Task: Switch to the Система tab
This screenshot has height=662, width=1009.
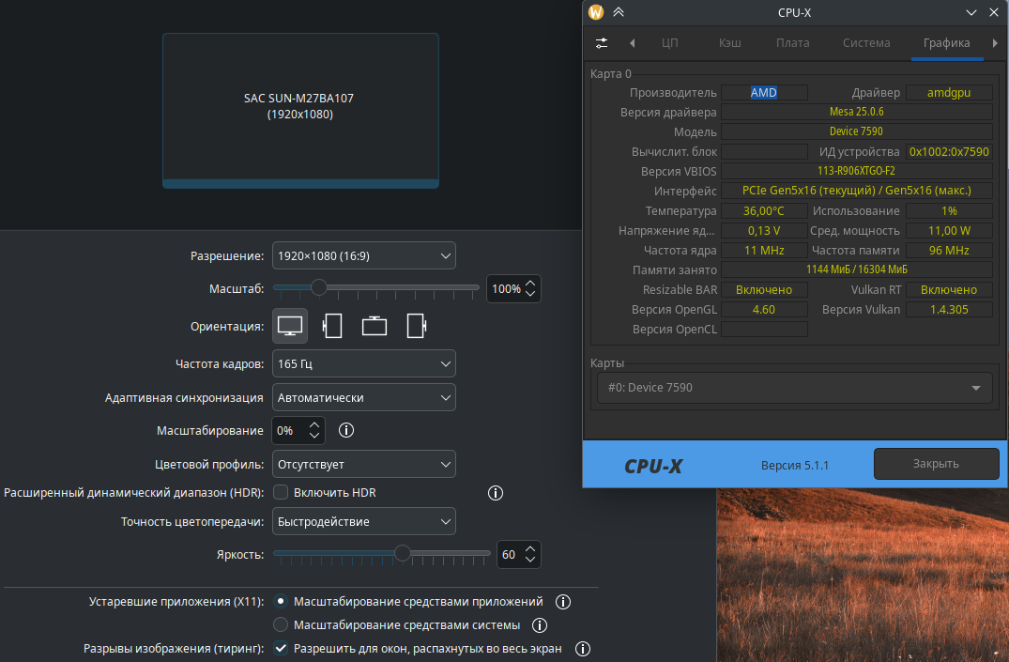Action: 866,43
